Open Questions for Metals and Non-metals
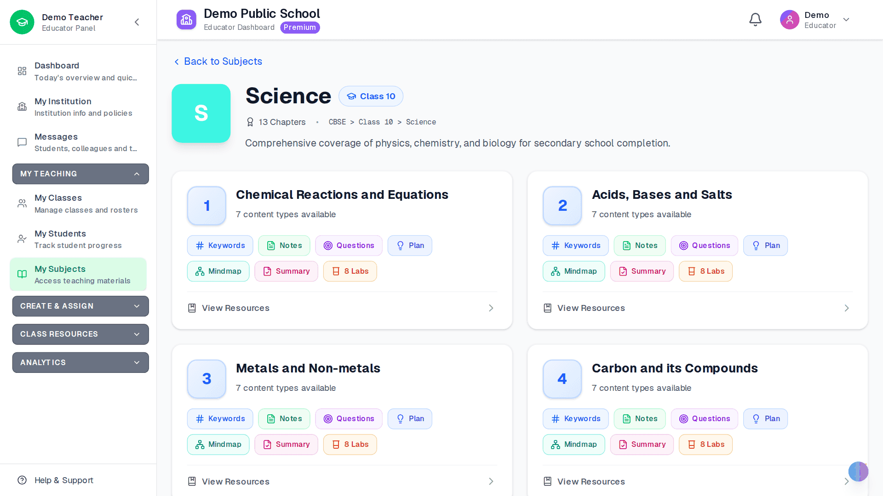The height and width of the screenshot is (496, 883). click(x=349, y=419)
